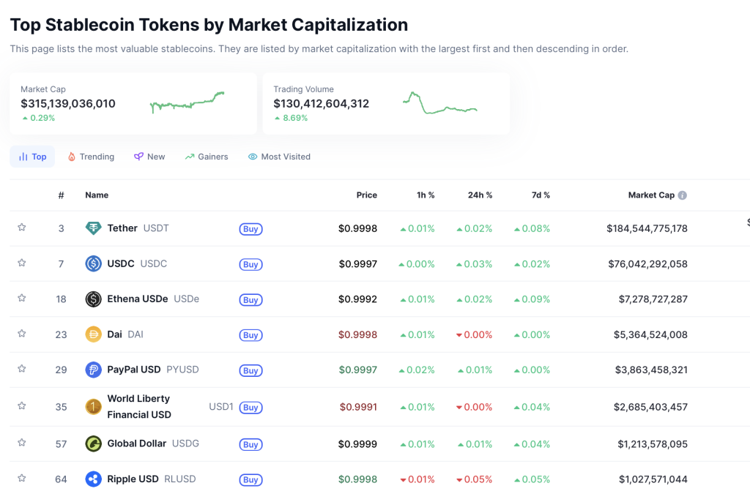Sort table by 24h % column
The height and width of the screenshot is (494, 750).
click(480, 195)
